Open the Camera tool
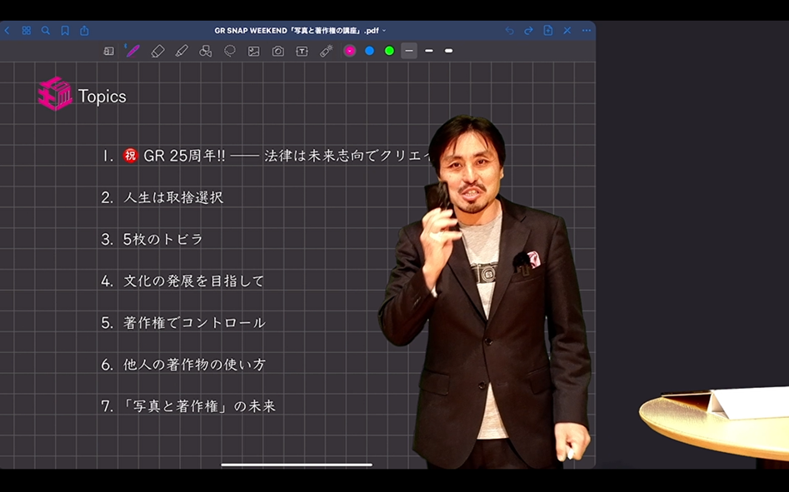Viewport: 789px width, 492px height. pyautogui.click(x=277, y=52)
